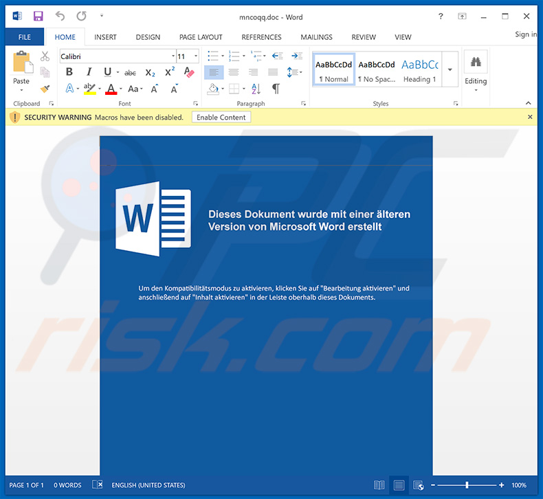The image size is (543, 499).
Task: Click the Sign in link
Action: pos(526,34)
